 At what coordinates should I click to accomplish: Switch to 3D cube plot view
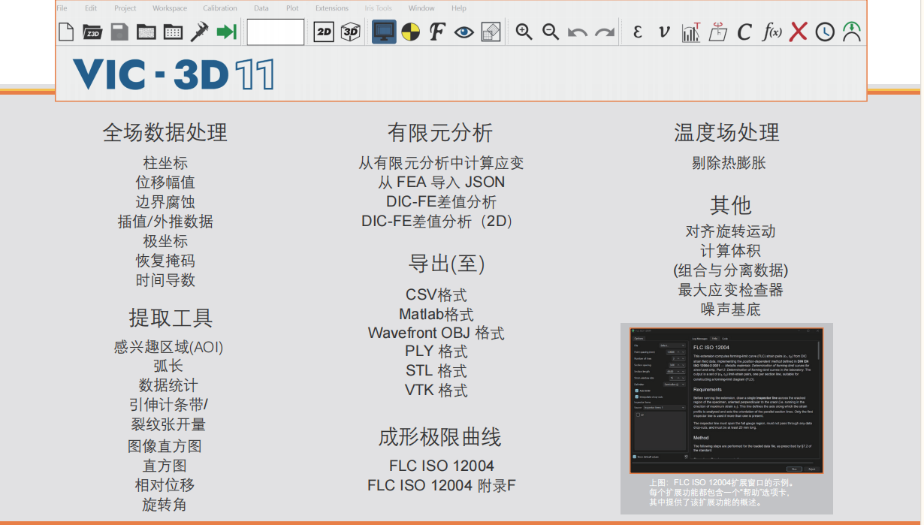pyautogui.click(x=350, y=32)
